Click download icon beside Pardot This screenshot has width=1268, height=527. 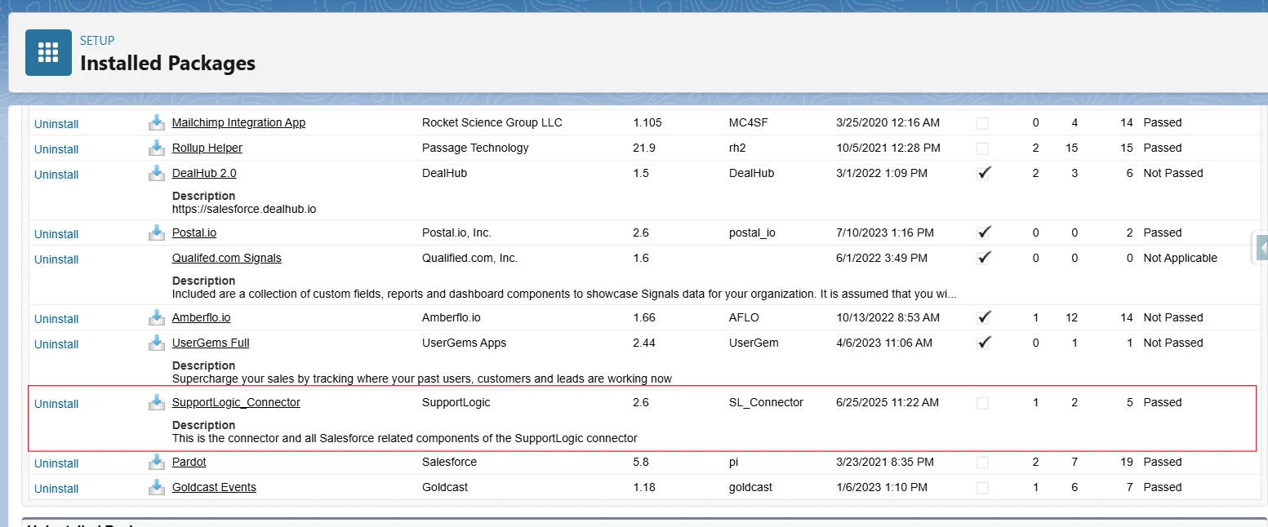157,462
